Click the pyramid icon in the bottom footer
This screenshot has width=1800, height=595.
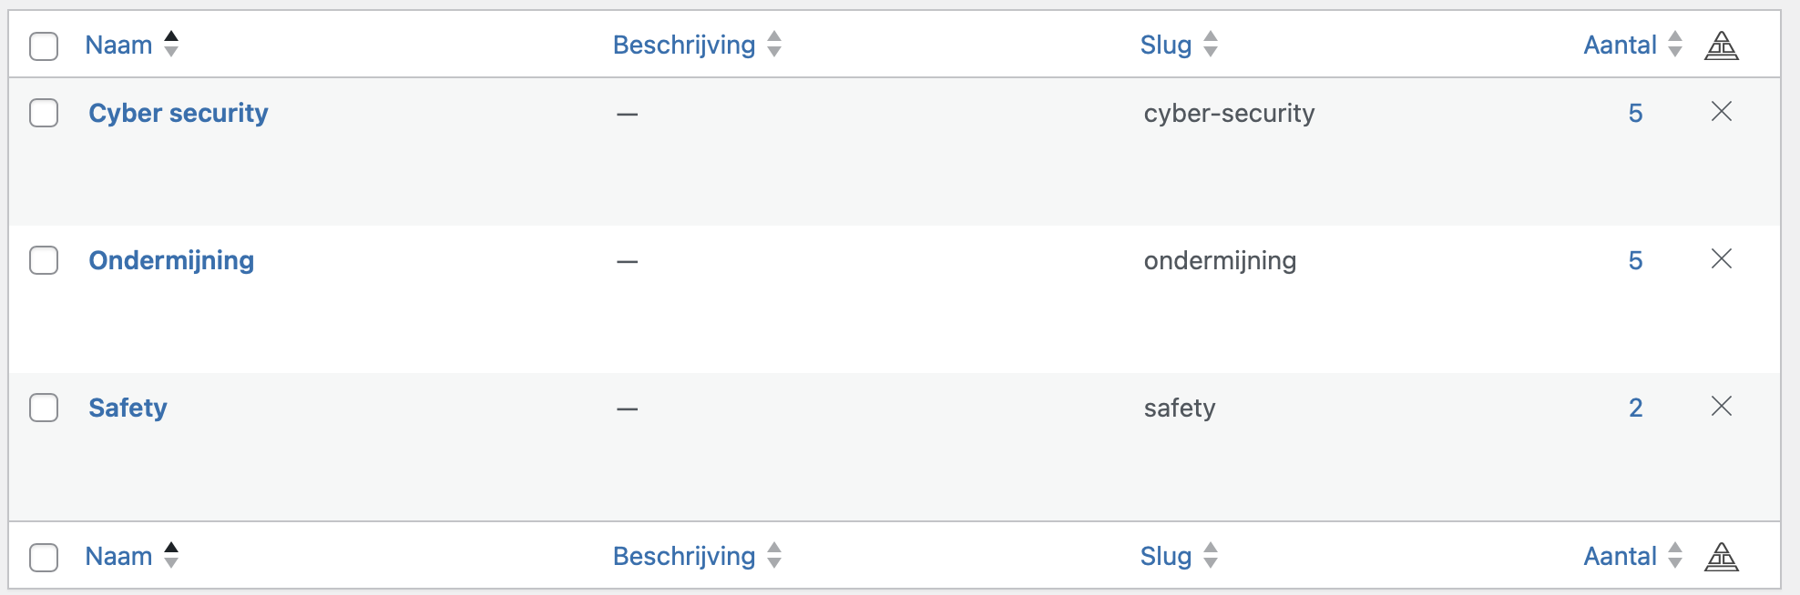(1721, 556)
